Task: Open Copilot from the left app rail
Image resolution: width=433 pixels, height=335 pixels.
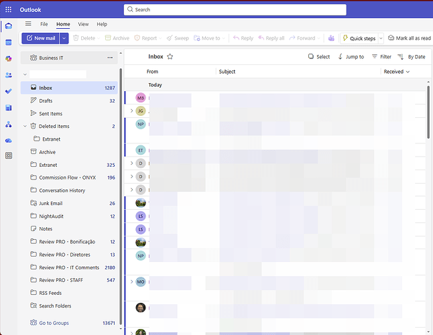Action: tap(9, 59)
